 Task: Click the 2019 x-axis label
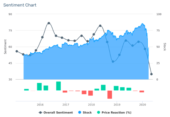pyautogui.click(x=117, y=105)
